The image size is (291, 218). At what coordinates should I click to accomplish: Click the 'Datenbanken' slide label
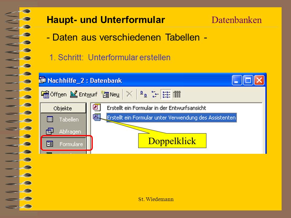point(237,20)
